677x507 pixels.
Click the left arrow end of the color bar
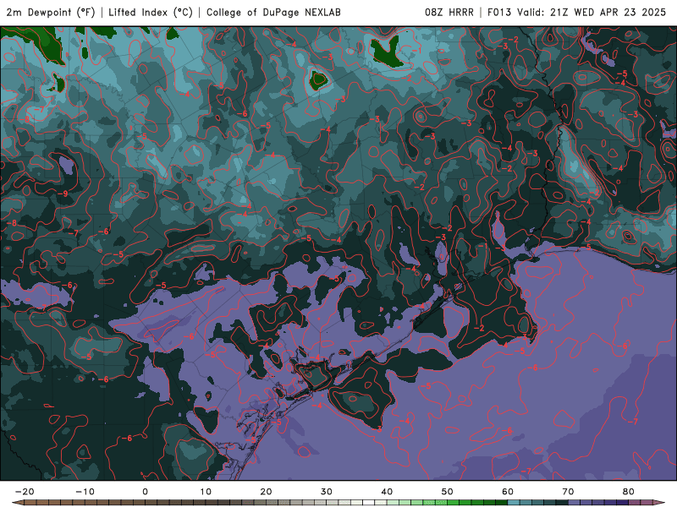point(18,503)
